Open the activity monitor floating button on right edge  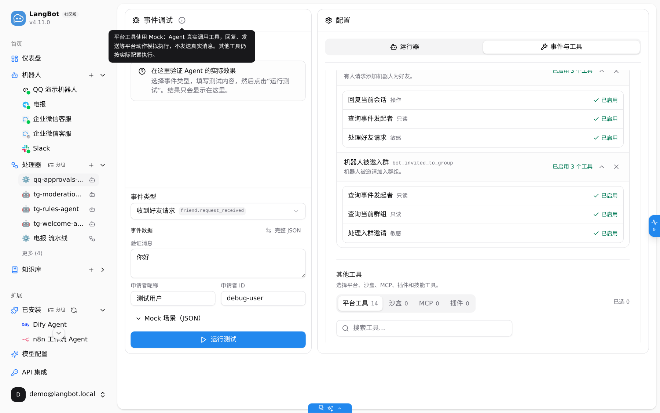(x=654, y=226)
